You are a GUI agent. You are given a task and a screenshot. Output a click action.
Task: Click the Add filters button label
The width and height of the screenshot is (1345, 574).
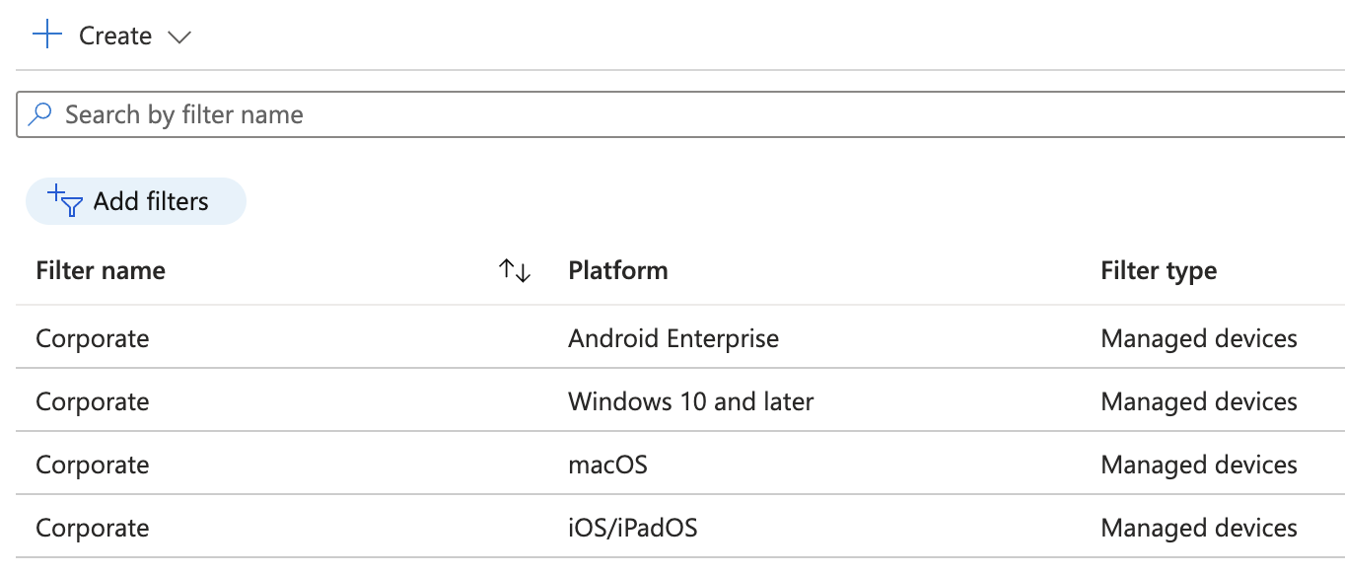coord(151,201)
